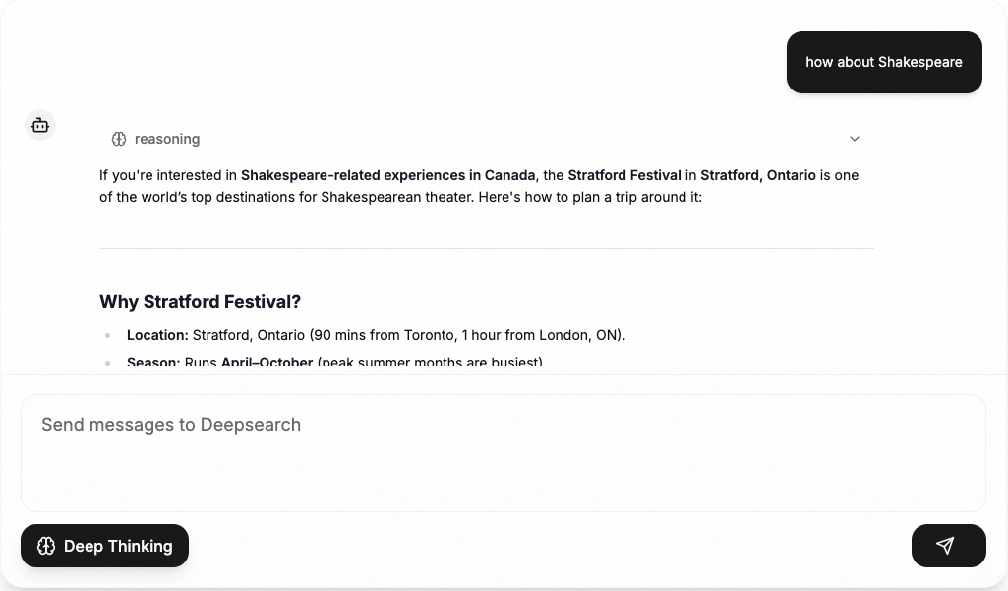The image size is (1008, 591).
Task: Click bold "Stratford, Ontario" in the intro paragraph
Action: (757, 175)
